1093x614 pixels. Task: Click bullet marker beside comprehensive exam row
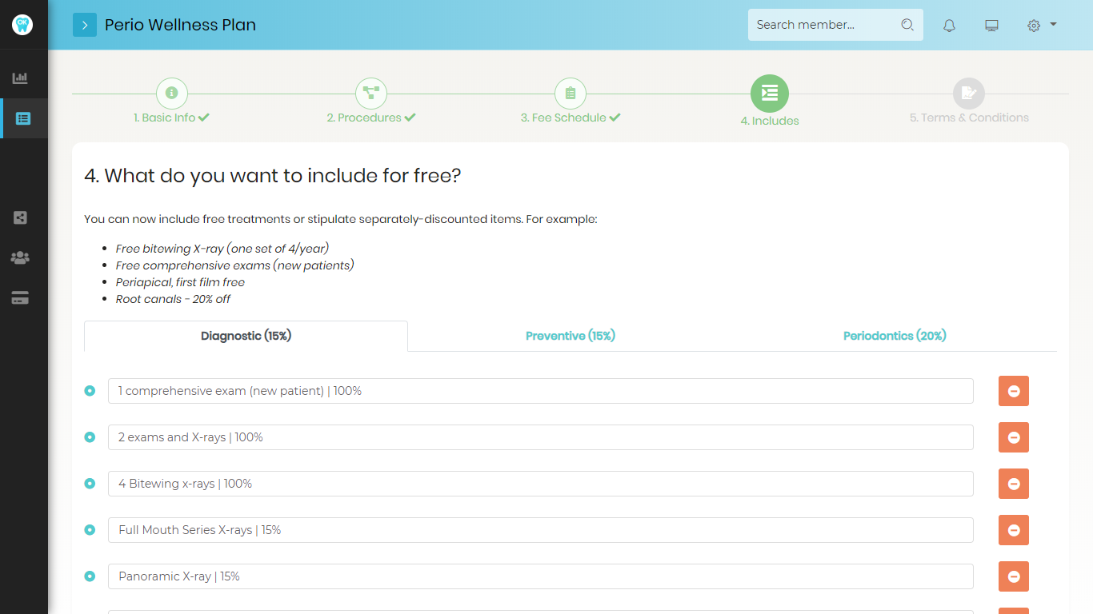tap(90, 391)
